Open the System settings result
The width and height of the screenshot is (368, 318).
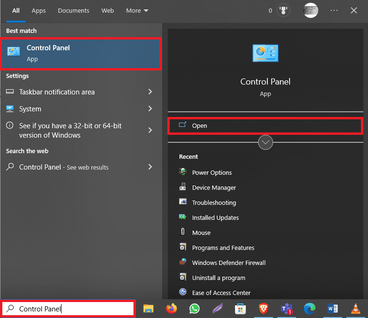click(x=81, y=109)
